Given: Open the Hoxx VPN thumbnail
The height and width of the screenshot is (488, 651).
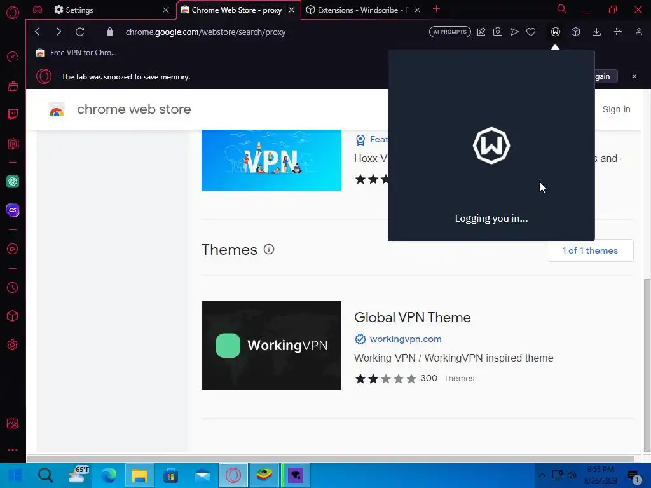Looking at the screenshot, I should [271, 159].
